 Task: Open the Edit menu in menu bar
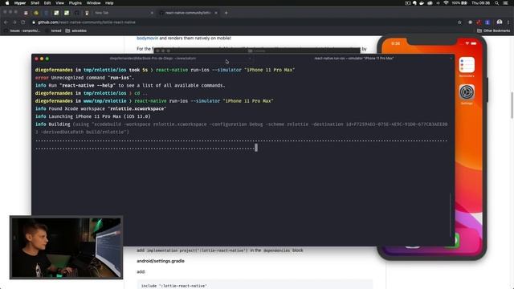tap(47, 3)
